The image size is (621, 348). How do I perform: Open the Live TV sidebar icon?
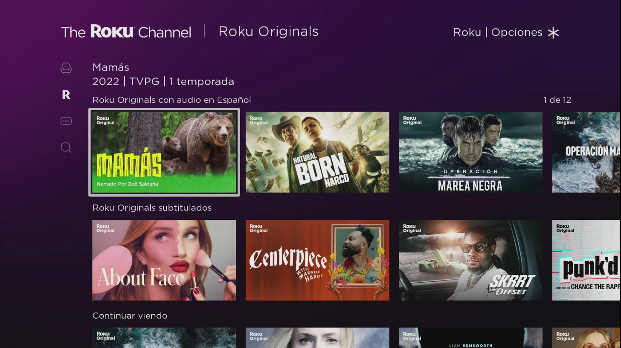(66, 121)
